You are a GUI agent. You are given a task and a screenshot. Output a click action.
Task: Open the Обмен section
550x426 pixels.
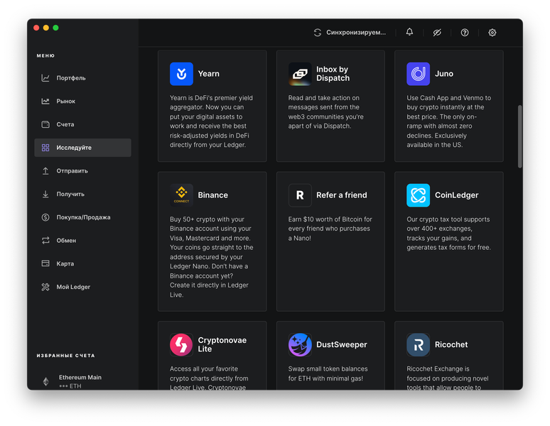click(x=82, y=240)
